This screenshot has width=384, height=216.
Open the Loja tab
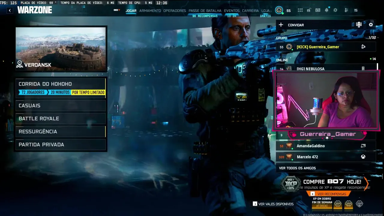pos(265,10)
